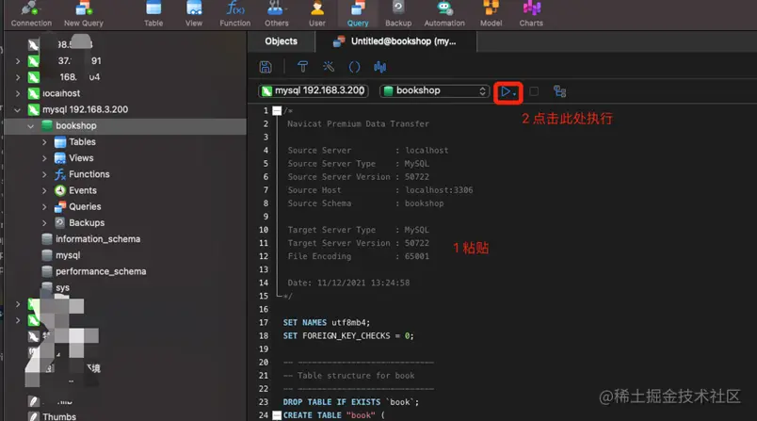
Task: Expand the Views node
Action: (x=44, y=158)
